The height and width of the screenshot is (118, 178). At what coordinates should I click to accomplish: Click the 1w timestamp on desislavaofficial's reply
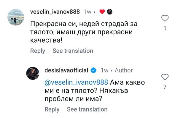(x=104, y=70)
